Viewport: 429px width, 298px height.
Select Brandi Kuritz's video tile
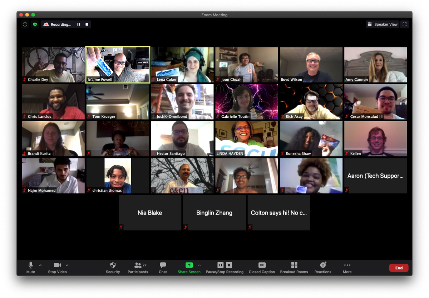click(53, 139)
